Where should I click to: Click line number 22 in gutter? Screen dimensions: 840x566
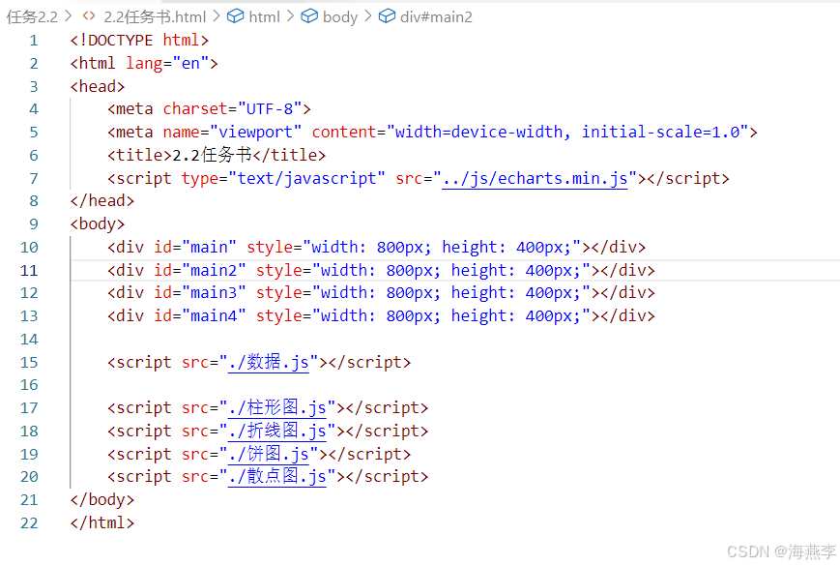coord(29,522)
